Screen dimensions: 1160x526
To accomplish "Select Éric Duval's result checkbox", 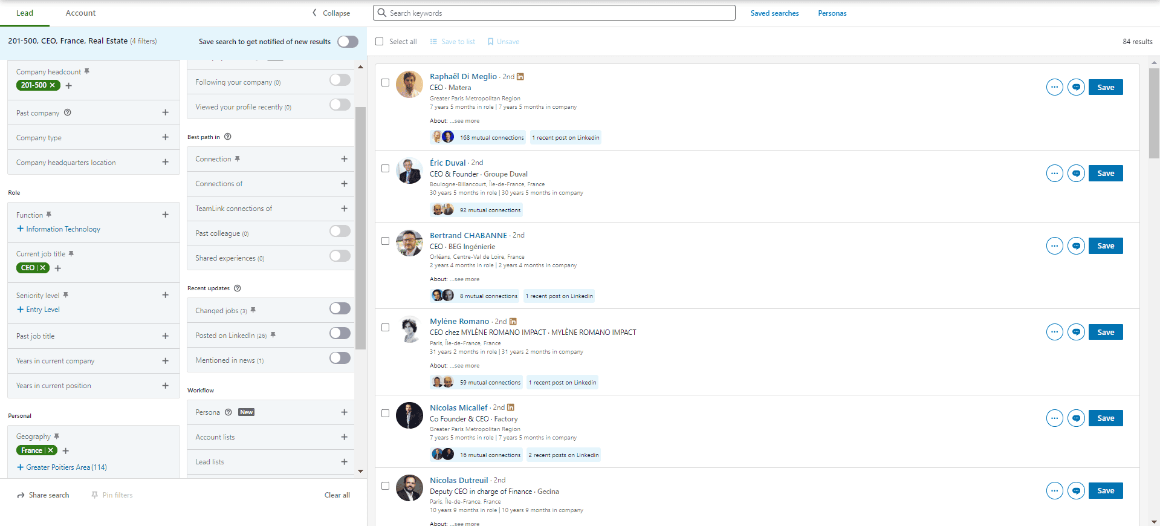I will [x=385, y=169].
